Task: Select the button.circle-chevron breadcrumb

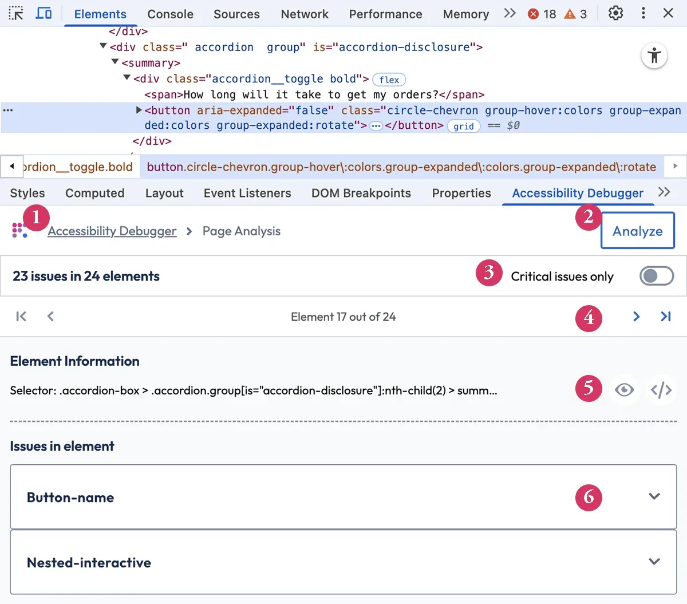Action: [401, 167]
